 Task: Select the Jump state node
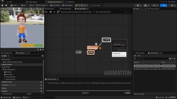(106, 40)
